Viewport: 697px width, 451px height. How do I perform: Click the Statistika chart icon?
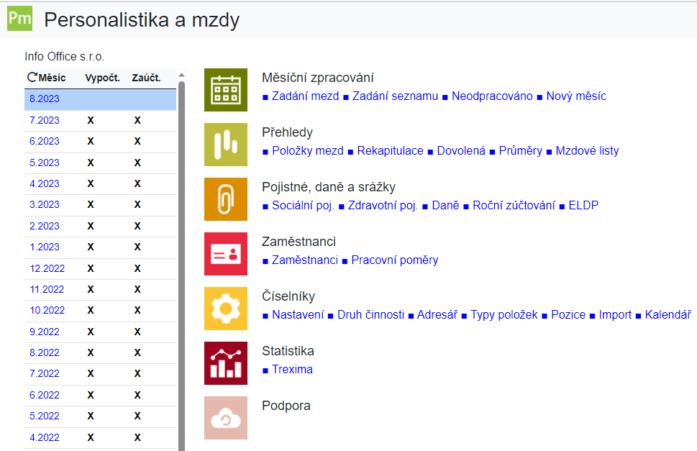click(225, 363)
